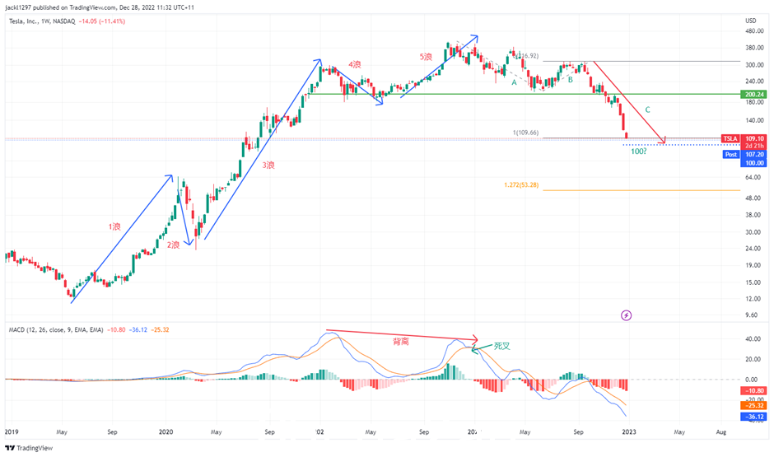Click 9.60 on the price axis

tap(751, 315)
